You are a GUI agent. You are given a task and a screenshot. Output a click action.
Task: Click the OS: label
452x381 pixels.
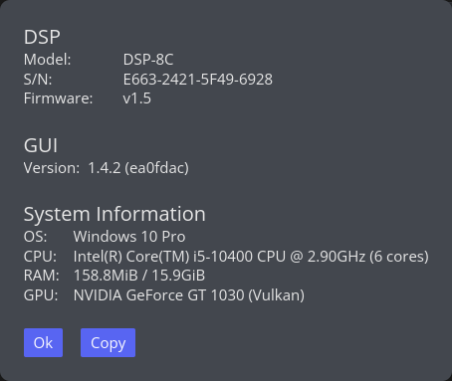[35, 237]
